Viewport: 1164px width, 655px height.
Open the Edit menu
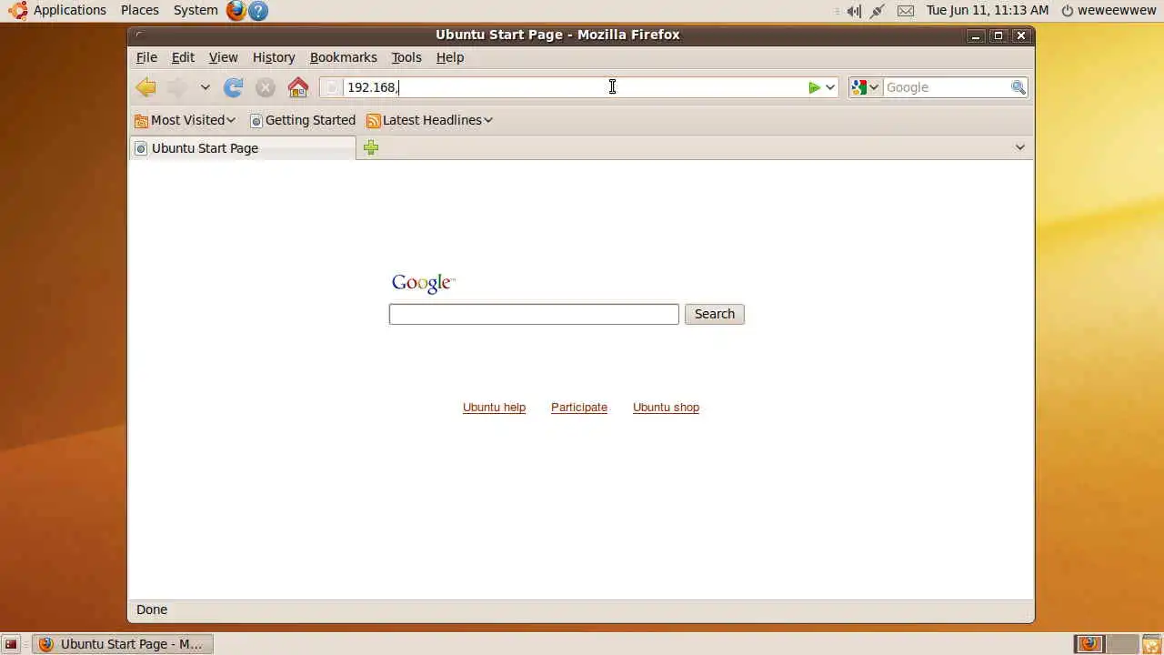tap(183, 57)
